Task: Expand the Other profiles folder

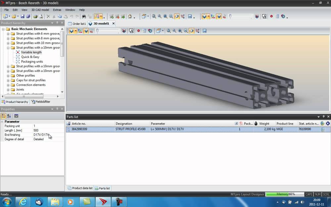Action: tap(8, 76)
